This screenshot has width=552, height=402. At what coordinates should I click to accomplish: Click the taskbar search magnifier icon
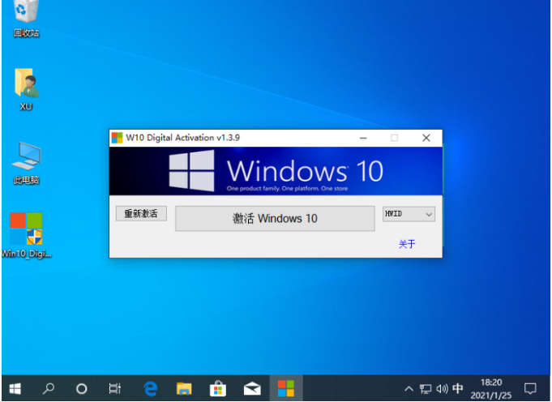click(49, 388)
